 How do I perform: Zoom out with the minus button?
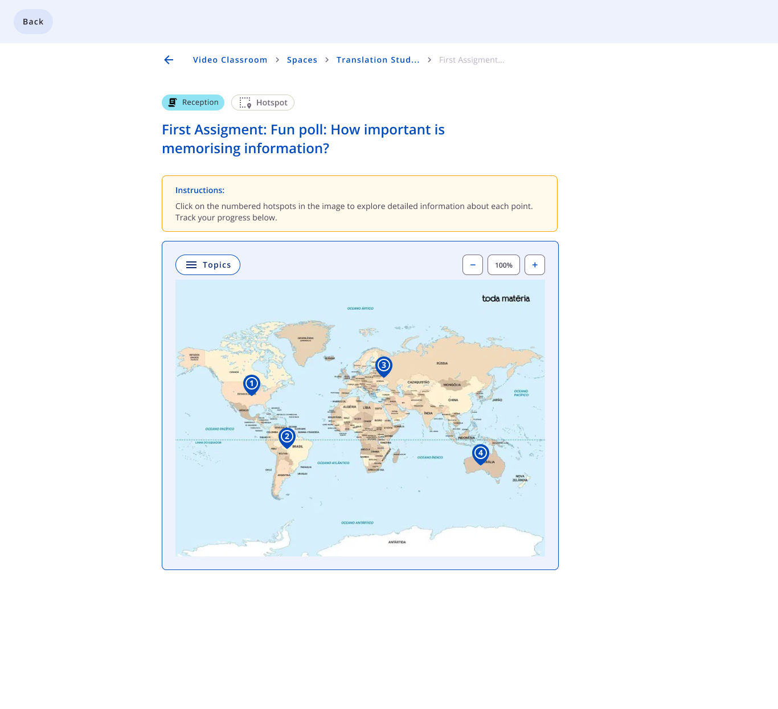pos(473,265)
